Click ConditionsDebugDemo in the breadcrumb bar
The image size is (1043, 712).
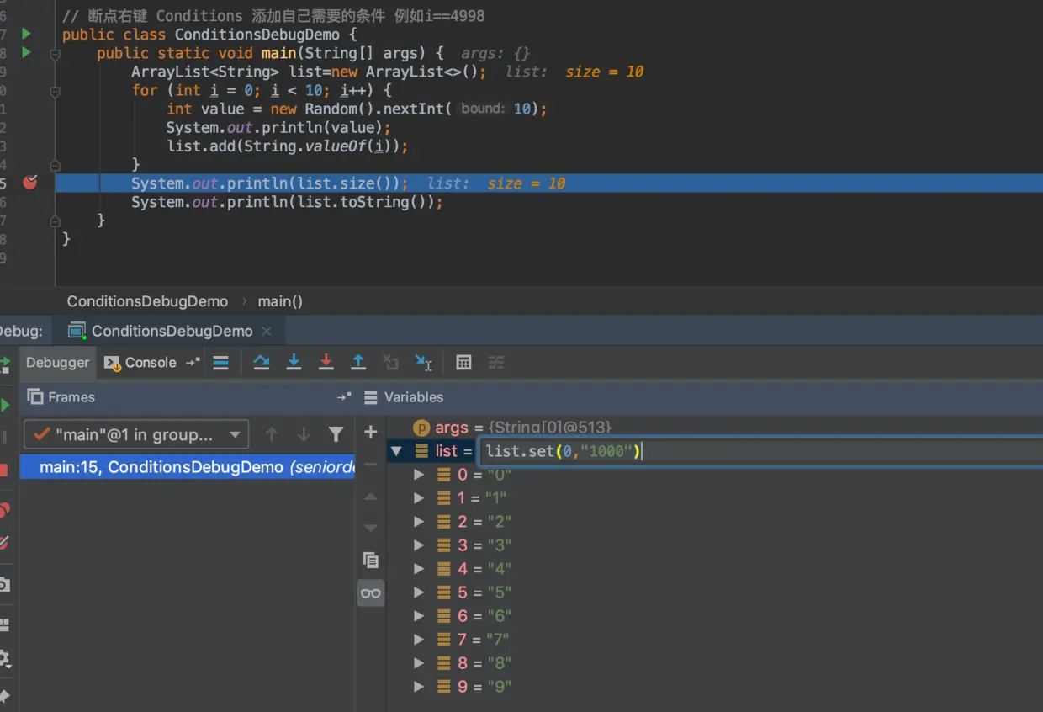[147, 301]
